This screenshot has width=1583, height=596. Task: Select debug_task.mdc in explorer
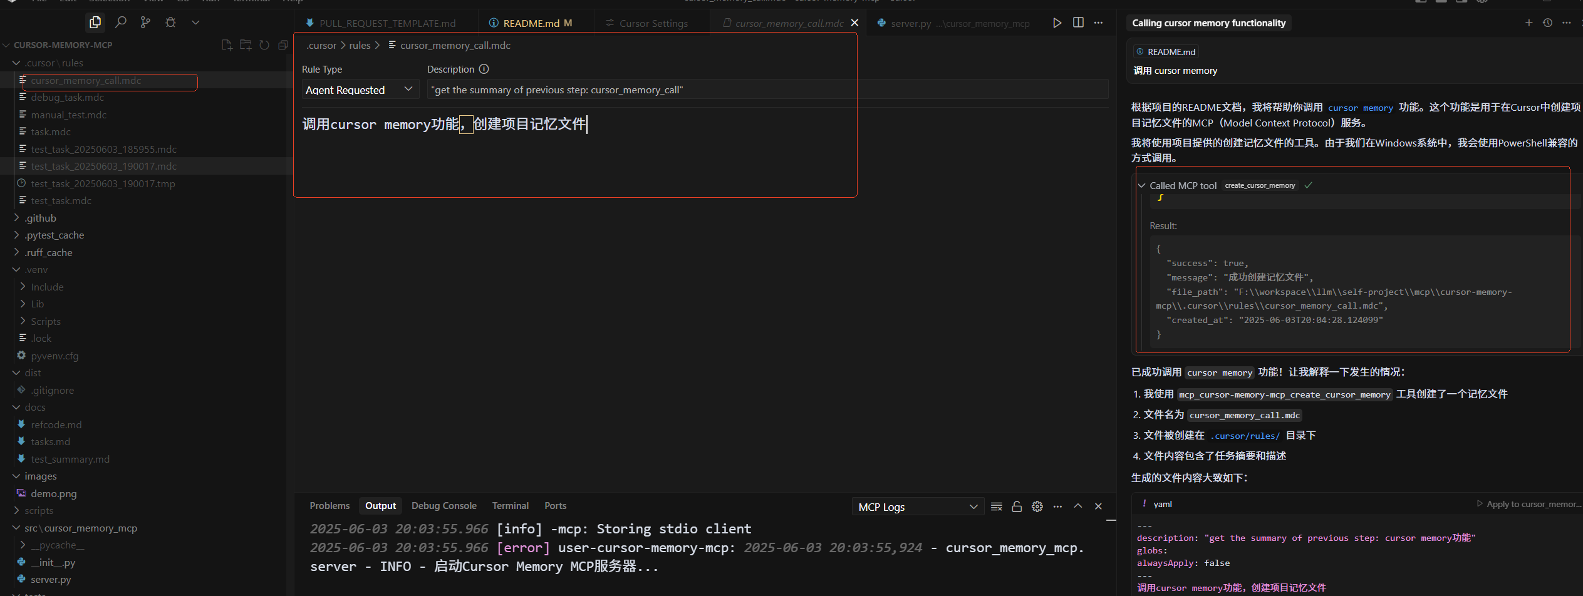(67, 97)
